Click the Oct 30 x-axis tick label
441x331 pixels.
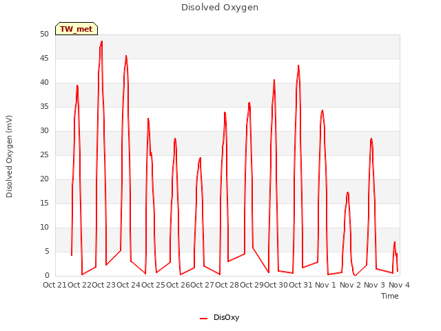[x=276, y=285]
